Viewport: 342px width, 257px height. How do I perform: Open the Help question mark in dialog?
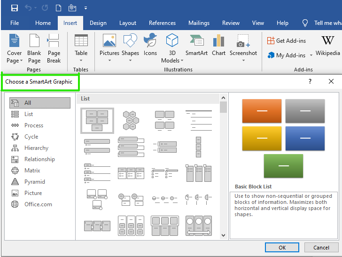[310, 82]
